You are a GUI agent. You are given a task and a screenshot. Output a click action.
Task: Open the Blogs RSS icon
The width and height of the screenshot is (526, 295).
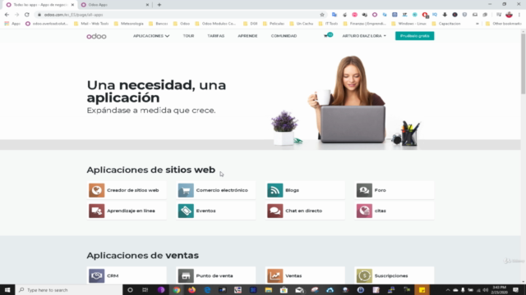pos(275,190)
